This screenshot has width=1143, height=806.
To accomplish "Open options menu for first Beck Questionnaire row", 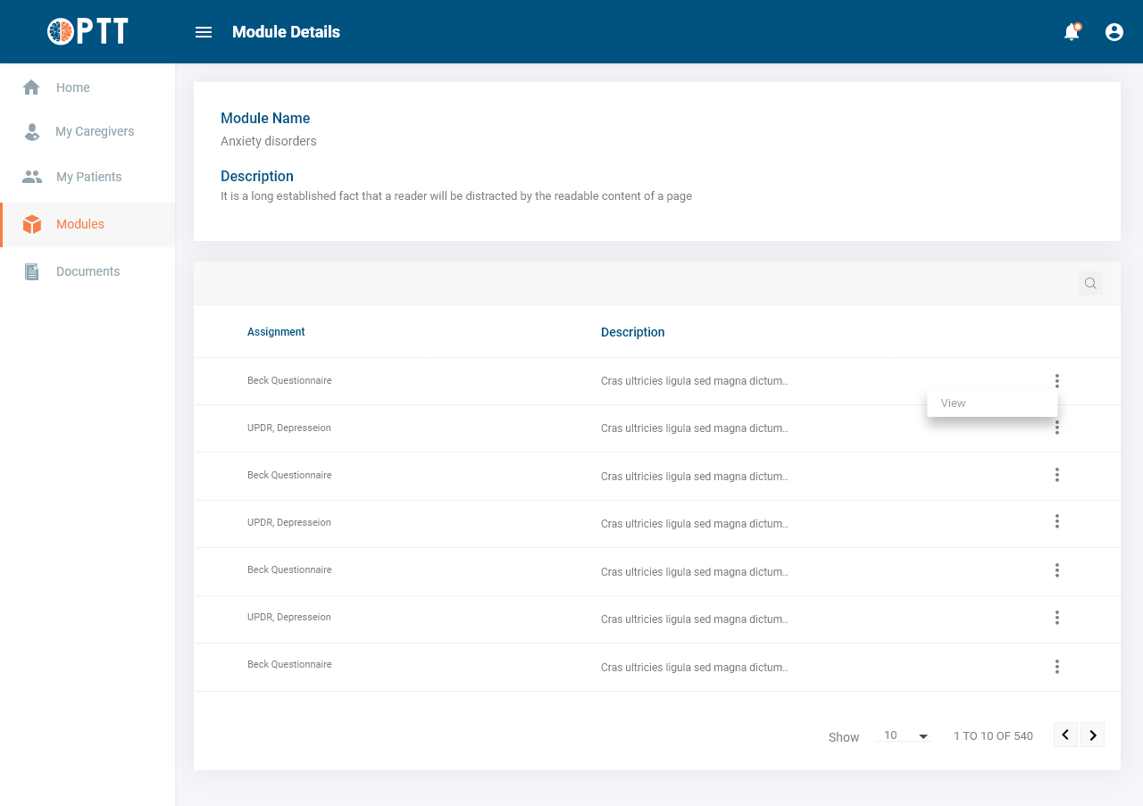I will pyautogui.click(x=1056, y=381).
